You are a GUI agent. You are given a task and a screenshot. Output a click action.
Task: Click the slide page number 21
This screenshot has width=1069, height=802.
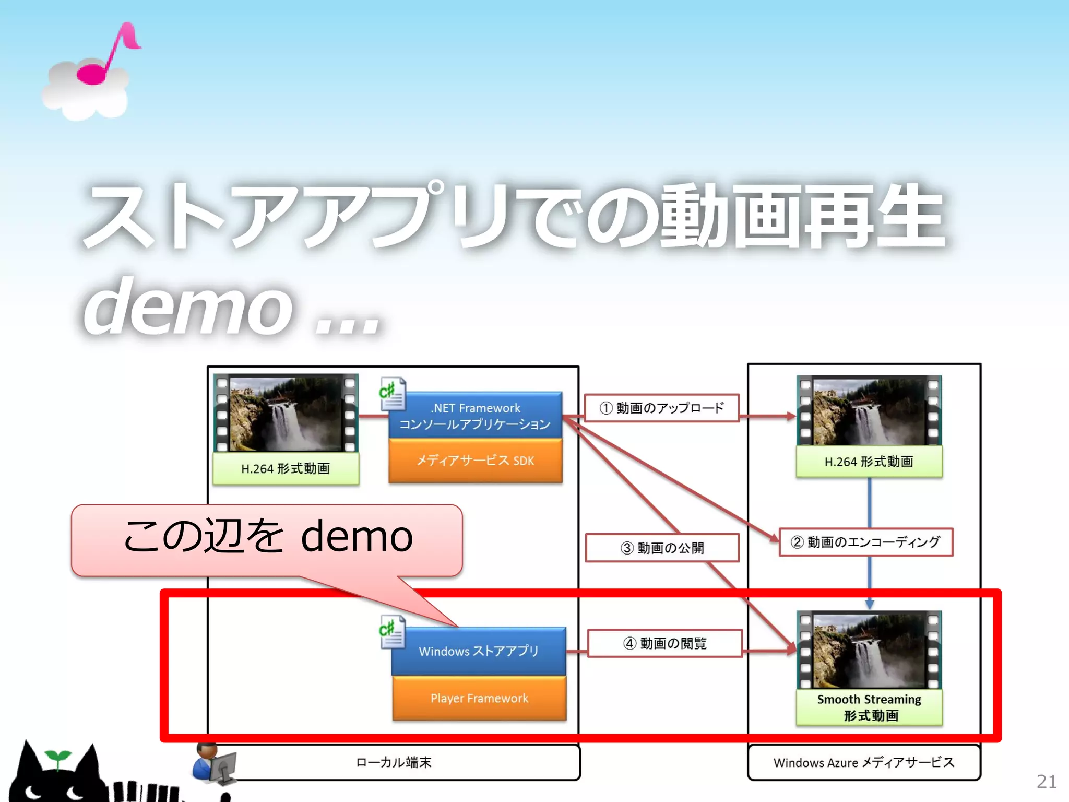[x=1047, y=782]
